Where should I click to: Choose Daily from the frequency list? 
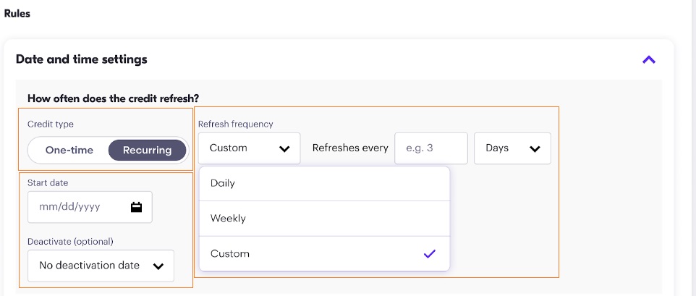click(223, 184)
